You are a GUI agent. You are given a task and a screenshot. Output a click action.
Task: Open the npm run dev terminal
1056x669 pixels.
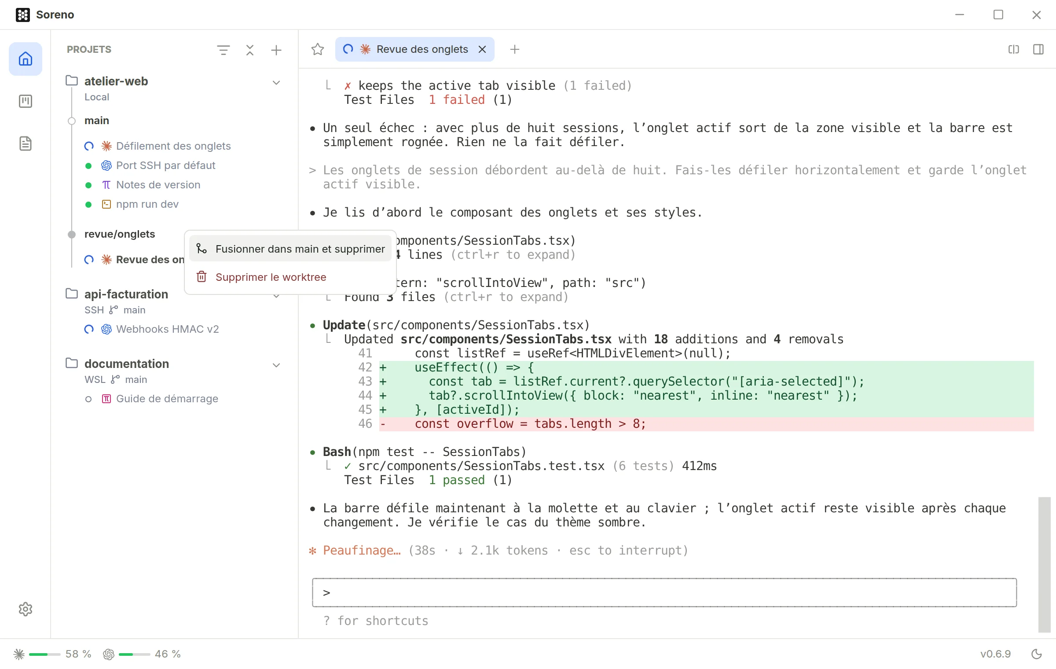tap(147, 204)
